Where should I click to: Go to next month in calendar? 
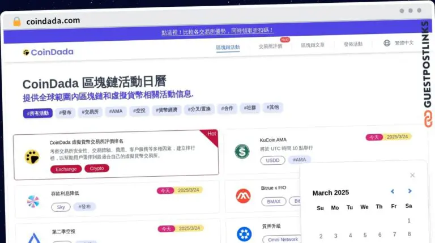coord(410,191)
